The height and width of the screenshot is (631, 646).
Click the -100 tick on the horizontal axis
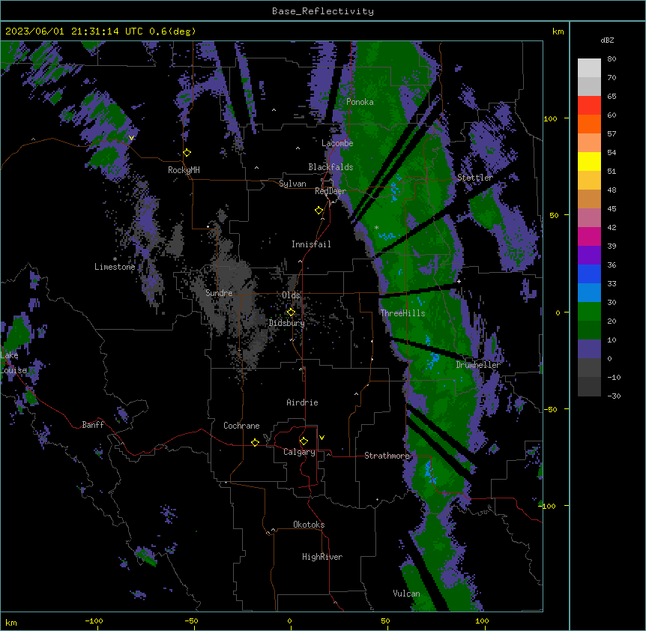pos(94,621)
